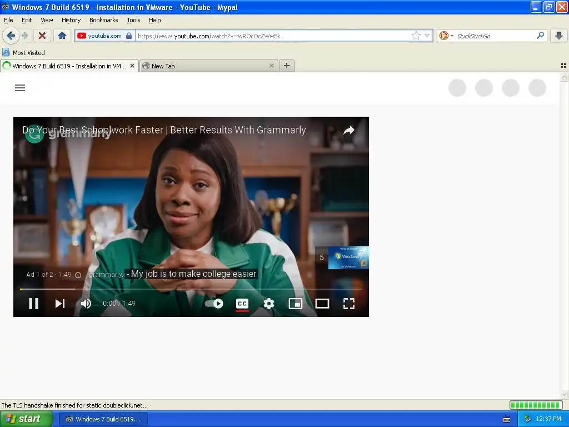The height and width of the screenshot is (427, 569).
Task: Open a new tab with plus button
Action: click(x=287, y=66)
